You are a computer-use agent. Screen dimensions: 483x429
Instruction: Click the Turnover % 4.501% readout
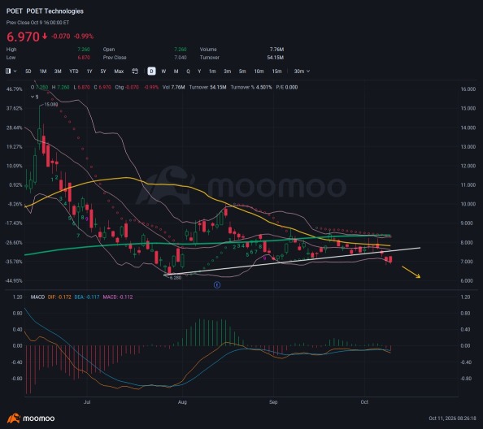tap(251, 88)
